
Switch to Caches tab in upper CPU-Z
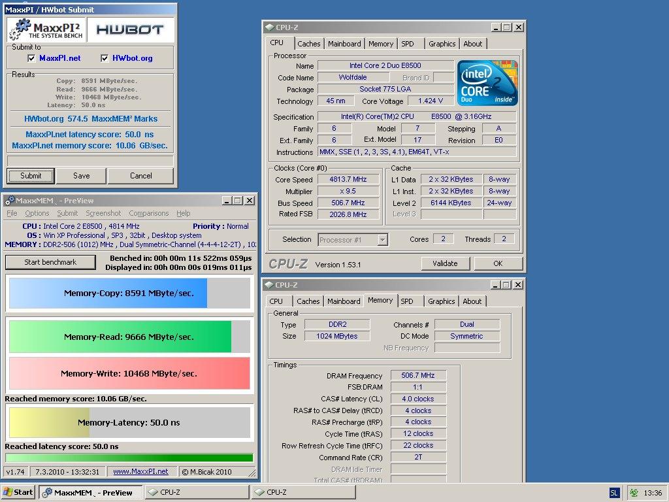tap(309, 44)
